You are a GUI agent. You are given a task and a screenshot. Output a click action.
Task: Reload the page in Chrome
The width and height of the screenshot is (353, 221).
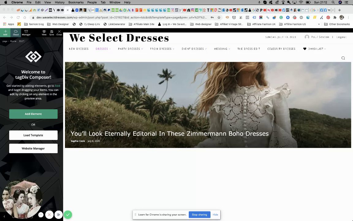pos(18,17)
